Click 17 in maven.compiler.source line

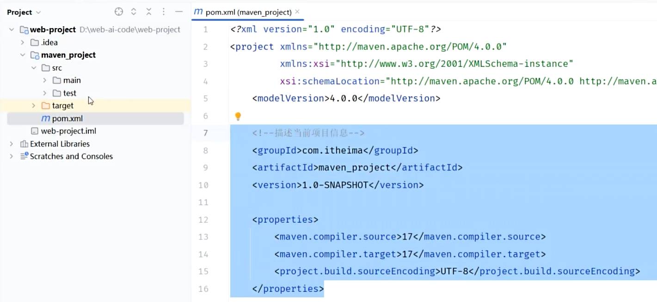tap(407, 237)
